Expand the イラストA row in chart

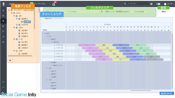(x=55, y=45)
